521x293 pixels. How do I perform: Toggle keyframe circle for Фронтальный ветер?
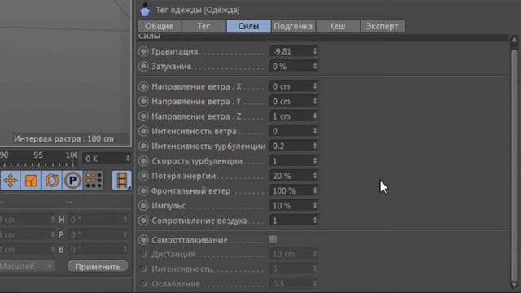(143, 190)
